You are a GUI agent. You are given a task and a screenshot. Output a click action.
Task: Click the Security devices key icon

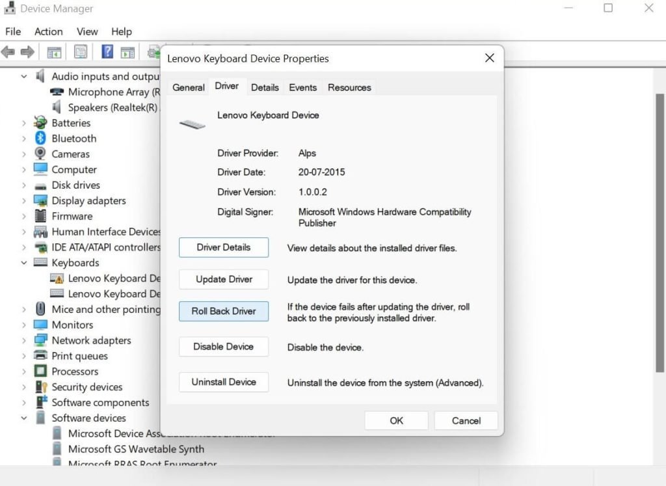click(41, 386)
